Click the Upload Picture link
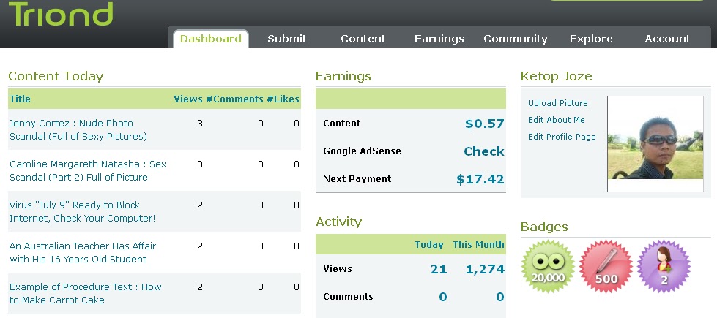 (558, 103)
